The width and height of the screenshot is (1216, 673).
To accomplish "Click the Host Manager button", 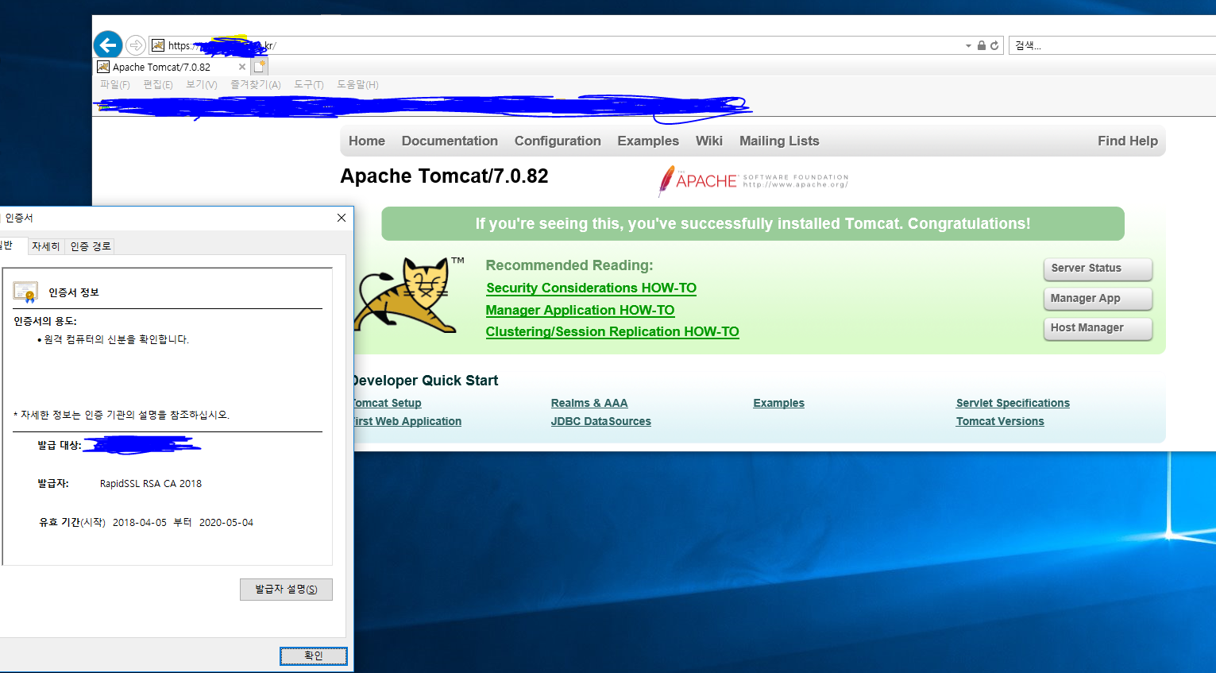I will click(x=1098, y=328).
